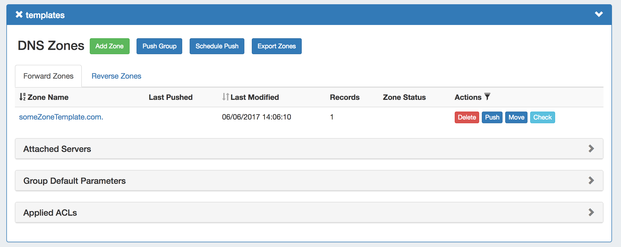The image size is (621, 247).
Task: Open the Actions filter funnel icon
Action: pos(487,96)
